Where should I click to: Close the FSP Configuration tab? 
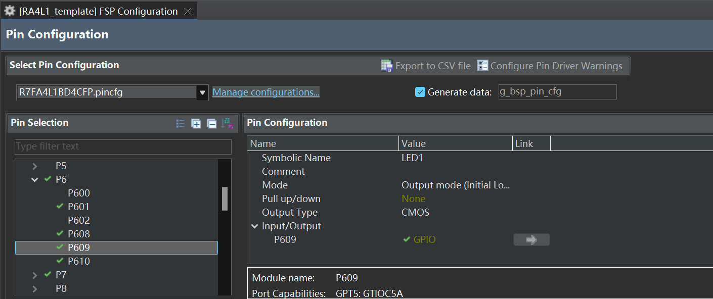pos(188,12)
